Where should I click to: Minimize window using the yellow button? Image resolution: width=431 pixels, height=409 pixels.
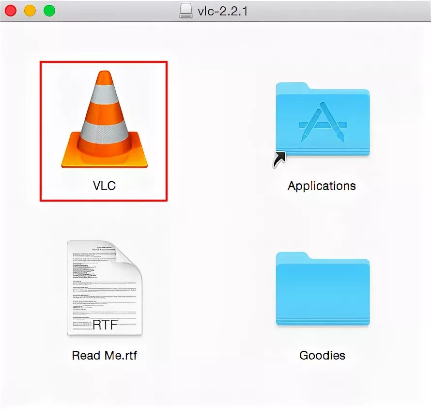pos(30,11)
